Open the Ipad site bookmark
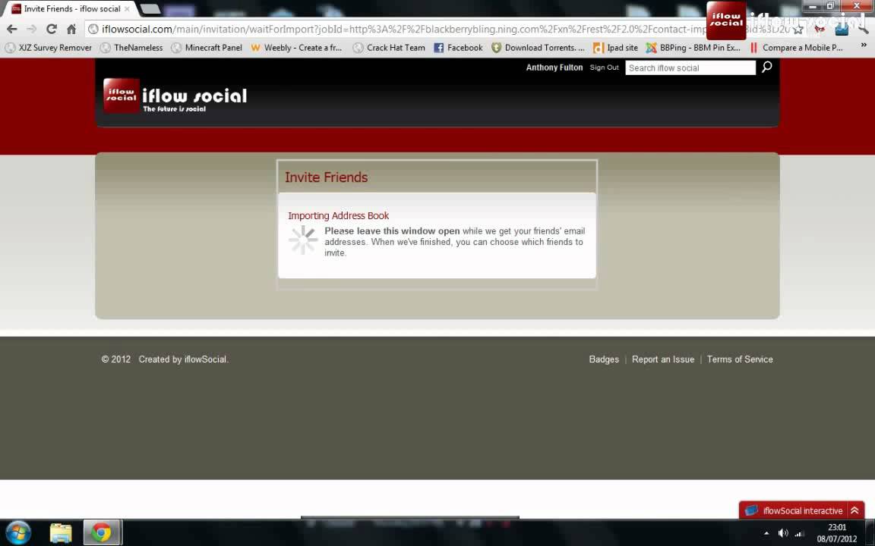875x546 pixels. [x=615, y=48]
